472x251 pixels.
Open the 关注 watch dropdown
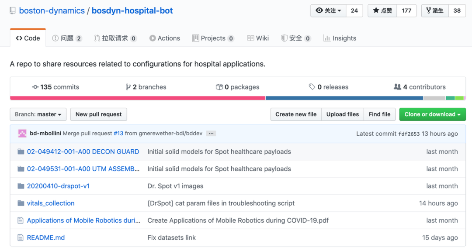coord(328,10)
